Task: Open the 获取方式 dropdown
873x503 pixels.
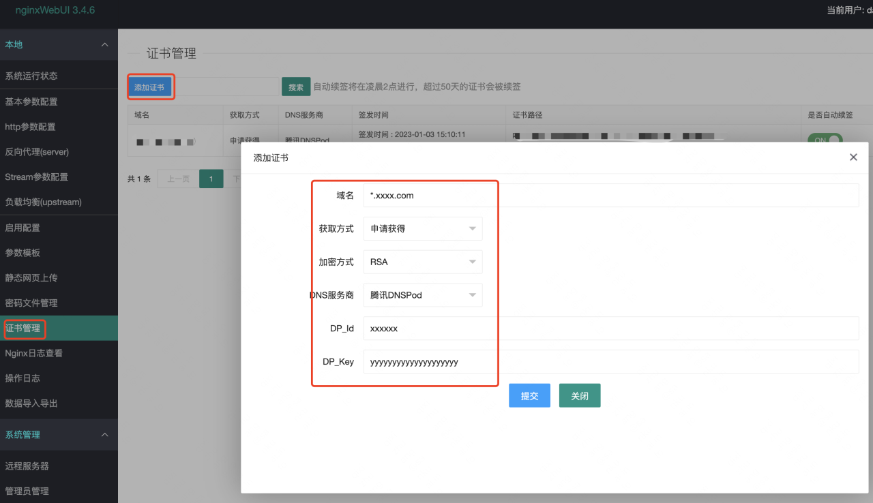Action: click(423, 229)
